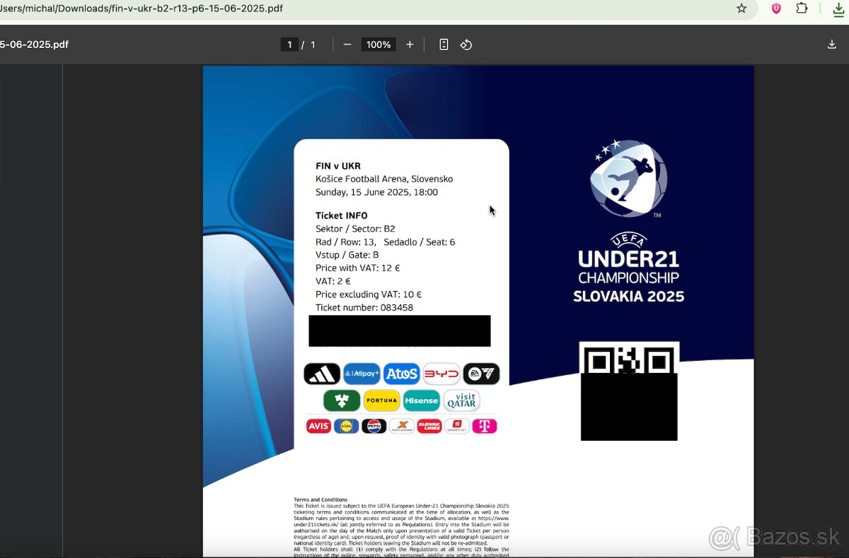Click 'Sunday, 15 June 2025, 18:00' text
The image size is (849, 558).
tap(376, 192)
